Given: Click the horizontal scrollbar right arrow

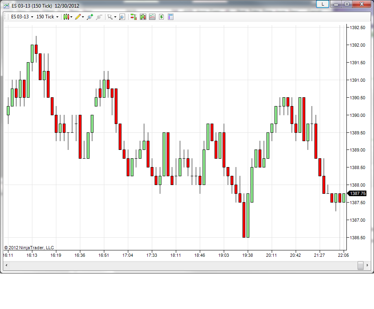Looking at the screenshot, I should 367,265.
